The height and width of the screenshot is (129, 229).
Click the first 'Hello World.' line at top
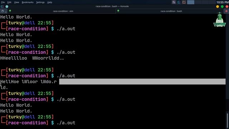[x=16, y=17]
